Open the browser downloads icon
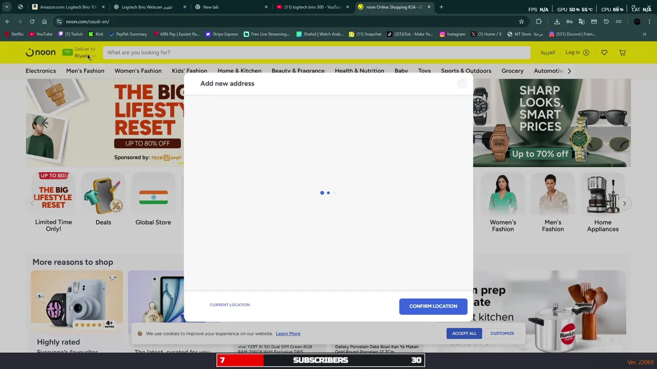This screenshot has width=657, height=369. pos(557,22)
